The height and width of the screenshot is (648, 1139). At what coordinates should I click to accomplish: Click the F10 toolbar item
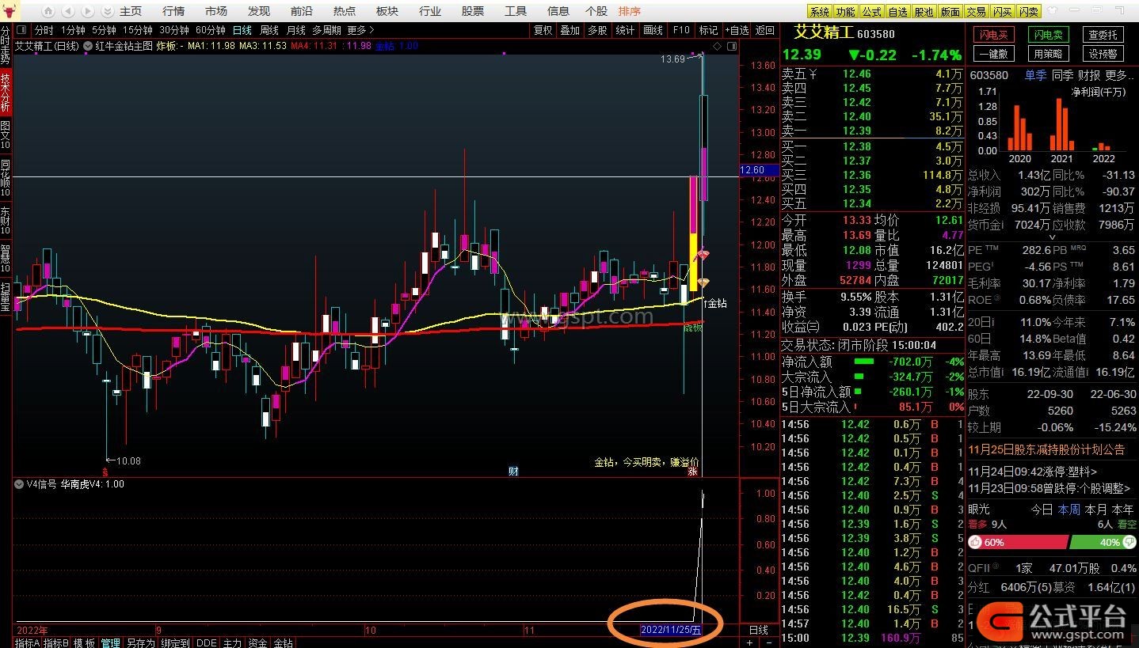pyautogui.click(x=681, y=30)
